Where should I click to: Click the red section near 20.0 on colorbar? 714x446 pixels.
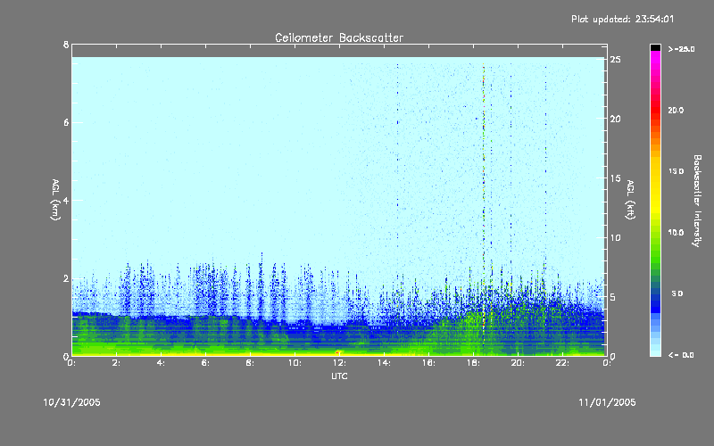click(x=655, y=109)
